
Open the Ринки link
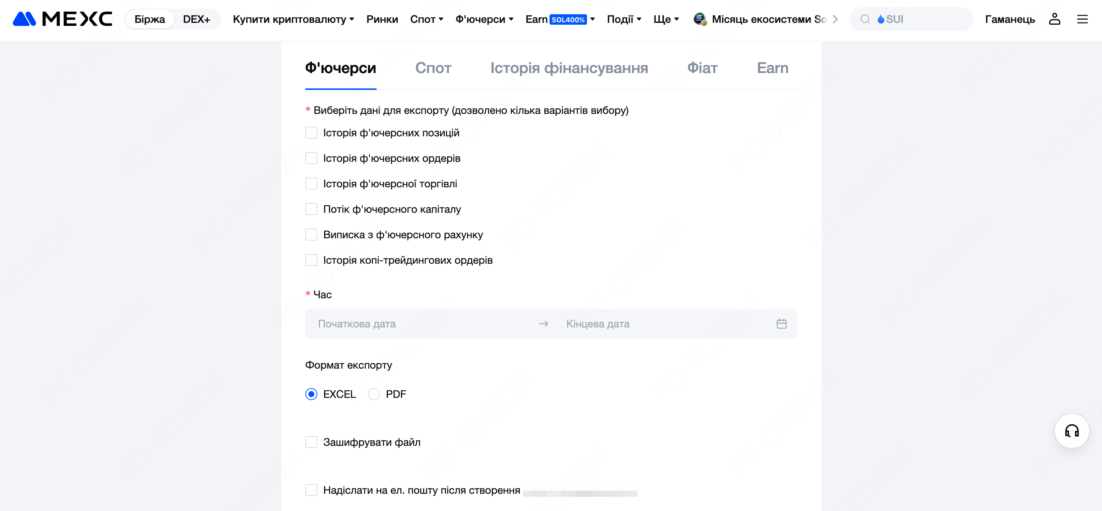(382, 19)
